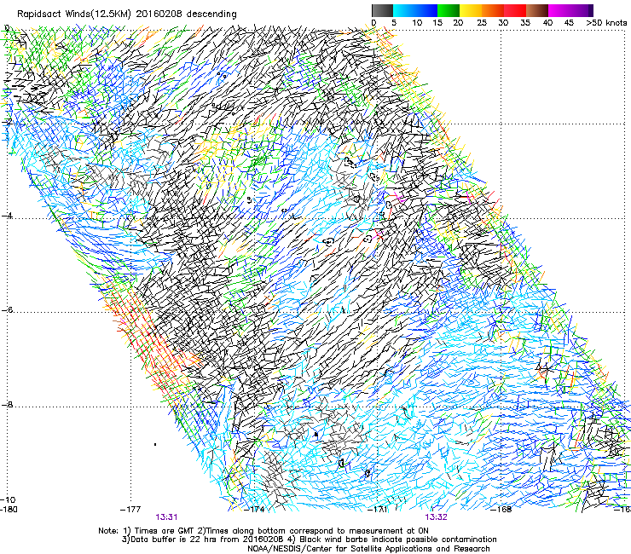Click the purple '13:32' time label

point(437,517)
